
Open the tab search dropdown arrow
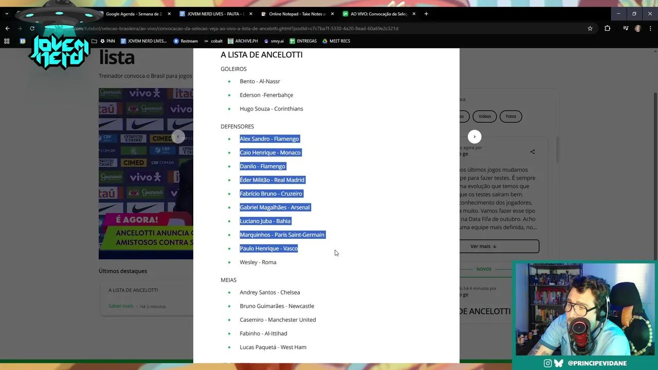[6, 14]
